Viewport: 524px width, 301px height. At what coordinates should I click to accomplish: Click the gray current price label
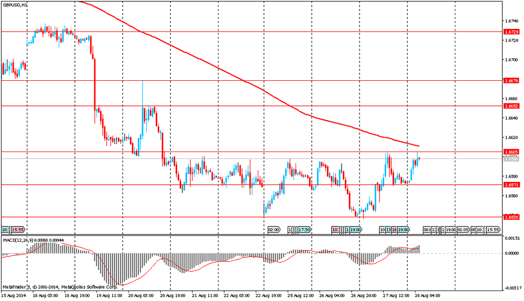pos(511,158)
